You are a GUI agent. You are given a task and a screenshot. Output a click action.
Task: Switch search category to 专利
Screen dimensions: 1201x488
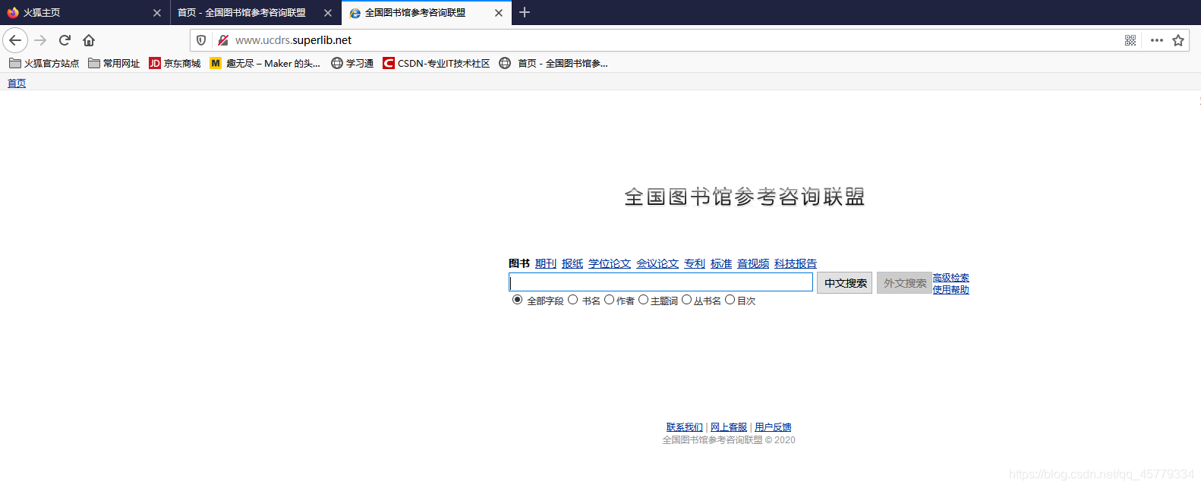pyautogui.click(x=695, y=263)
